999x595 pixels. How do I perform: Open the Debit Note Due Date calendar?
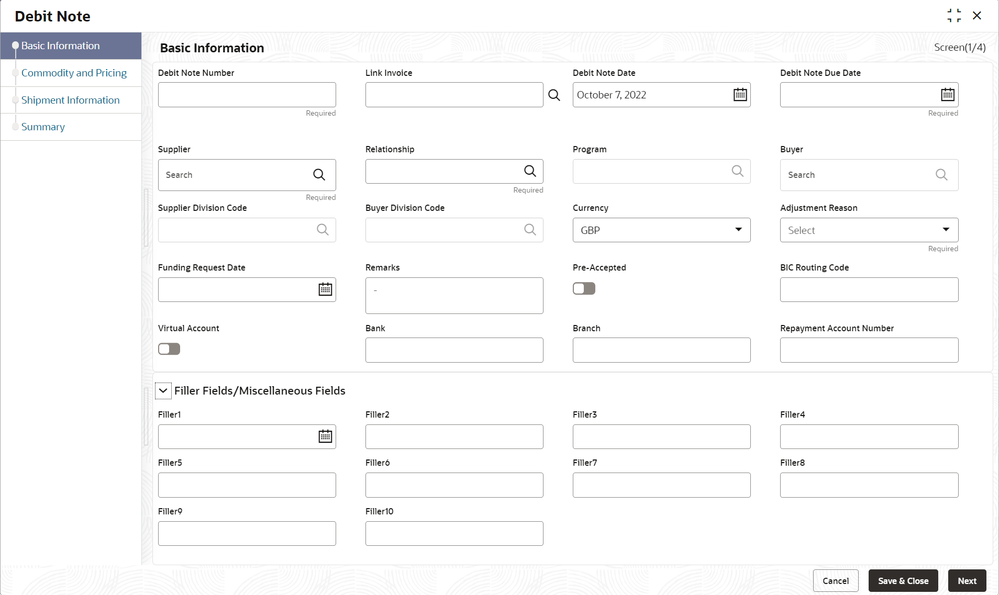pyautogui.click(x=947, y=95)
